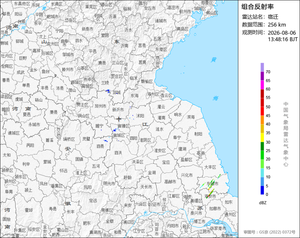Click the 盱眙 label on the map
The width and height of the screenshot is (300, 238).
(x=128, y=178)
